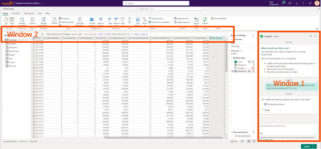Click the Split column icon
Image resolution: width=321 pixels, height=149 pixels.
pos(138,20)
